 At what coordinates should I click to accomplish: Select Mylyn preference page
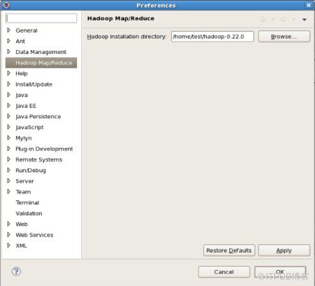24,138
